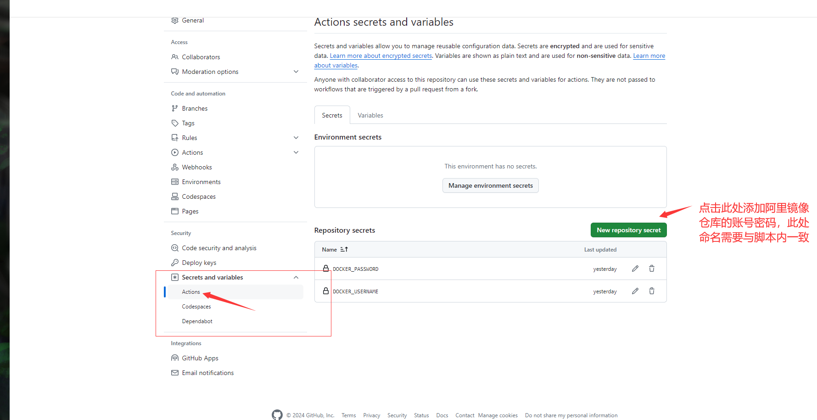This screenshot has height=420, width=817.
Task: Open the Collaborators settings page
Action: click(201, 57)
